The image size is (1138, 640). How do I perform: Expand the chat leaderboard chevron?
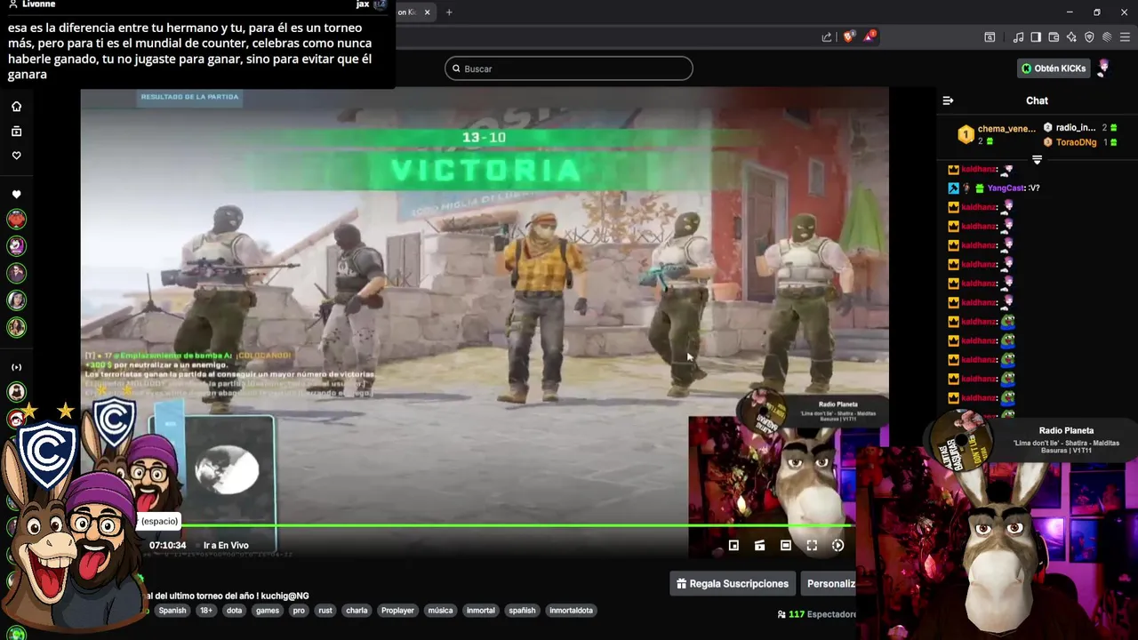pos(1037,160)
